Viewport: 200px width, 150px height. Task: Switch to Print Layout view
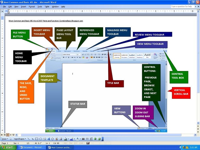7,135
